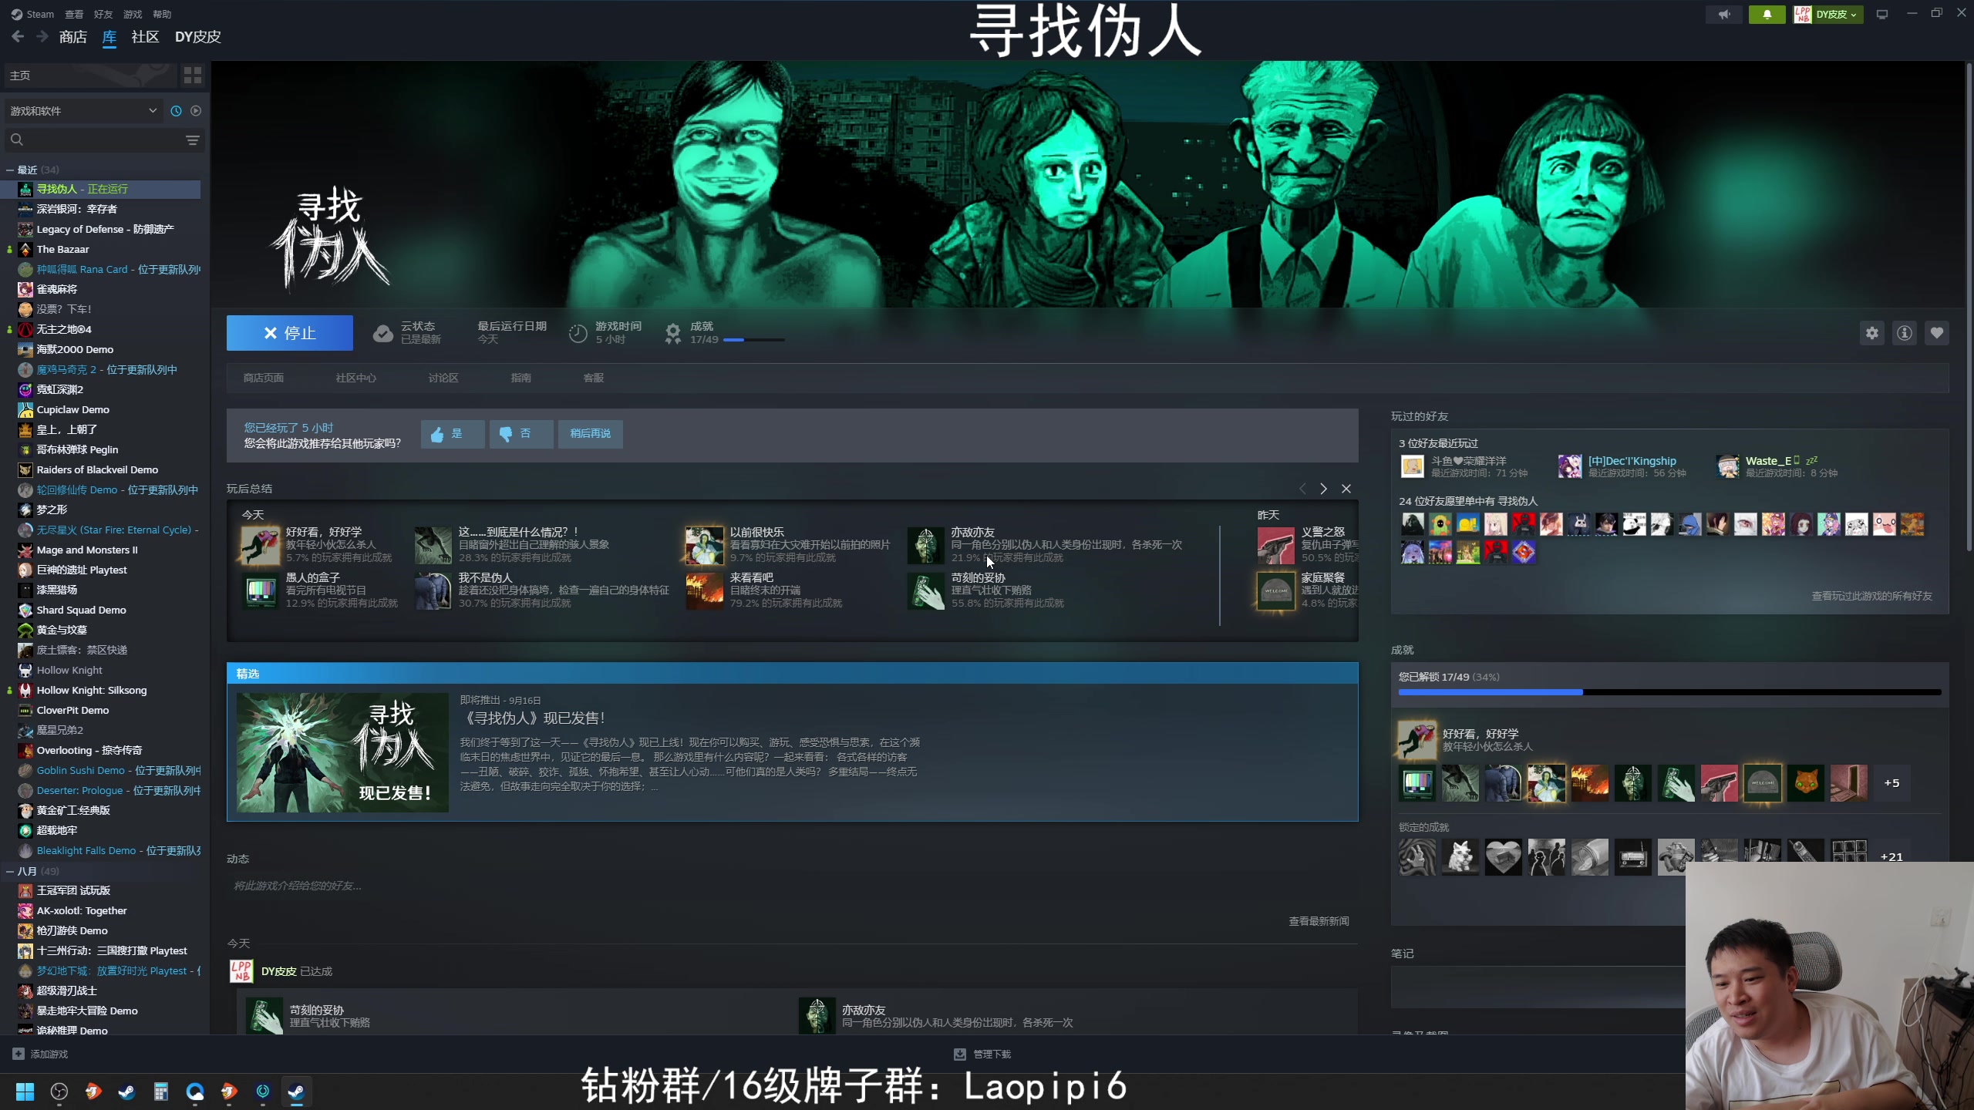Select Mage and Monsters II entry

(87, 550)
